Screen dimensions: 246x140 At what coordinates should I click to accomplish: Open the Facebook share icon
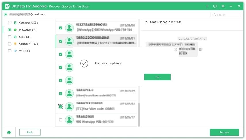(x=207, y=6)
